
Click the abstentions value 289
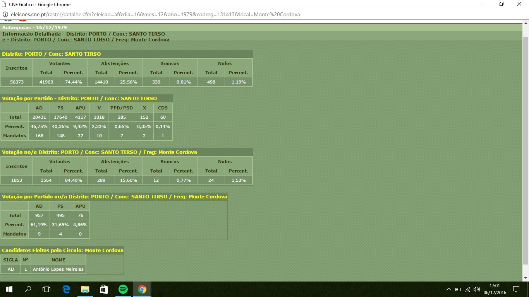pyautogui.click(x=101, y=180)
